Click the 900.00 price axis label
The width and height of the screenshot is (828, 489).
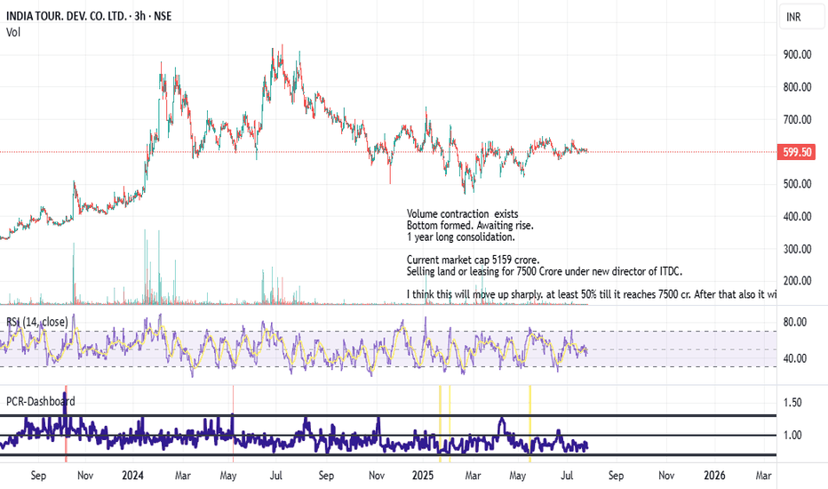point(798,54)
